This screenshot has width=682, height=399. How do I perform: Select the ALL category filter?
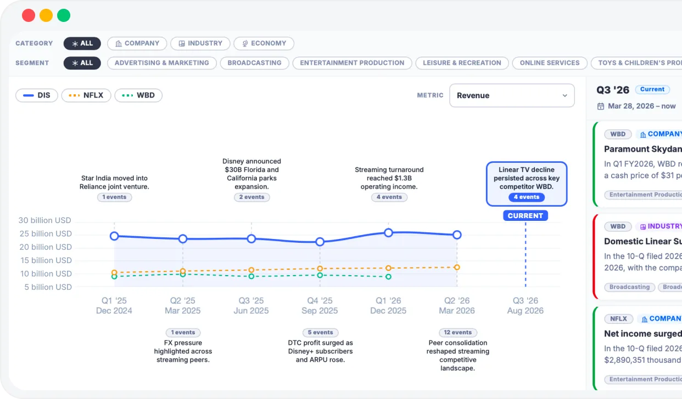pos(82,43)
